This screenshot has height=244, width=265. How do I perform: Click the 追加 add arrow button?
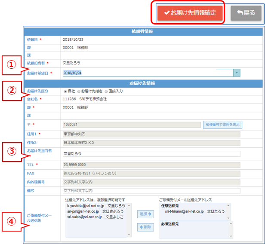145,213
